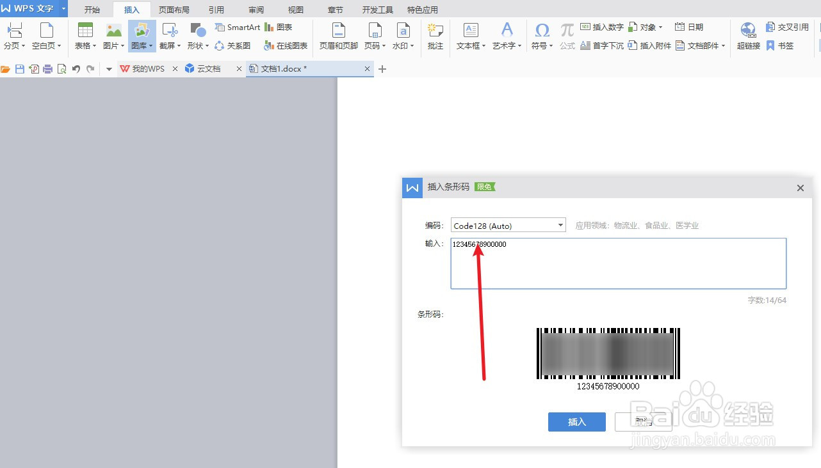This screenshot has width=821, height=468.
Task: Click the blue 插入 button in dialog
Action: (x=577, y=422)
